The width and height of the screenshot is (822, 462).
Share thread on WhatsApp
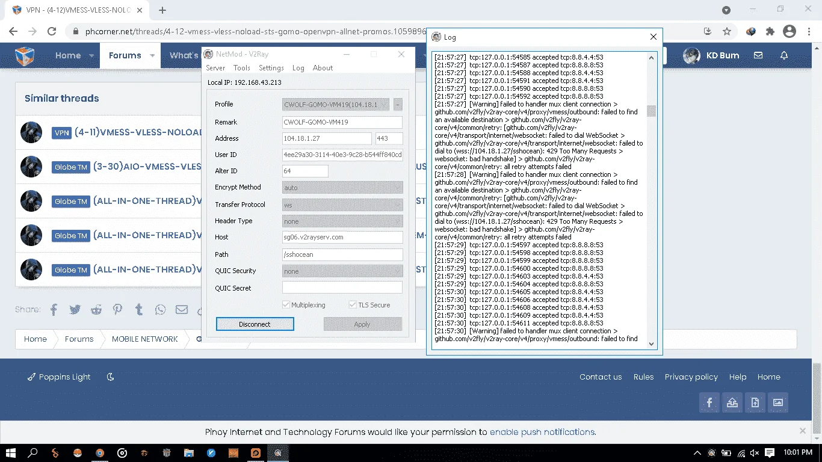click(x=160, y=310)
